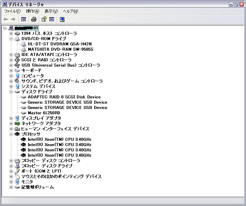Open the ヘルプ(H) menu

tap(70, 11)
